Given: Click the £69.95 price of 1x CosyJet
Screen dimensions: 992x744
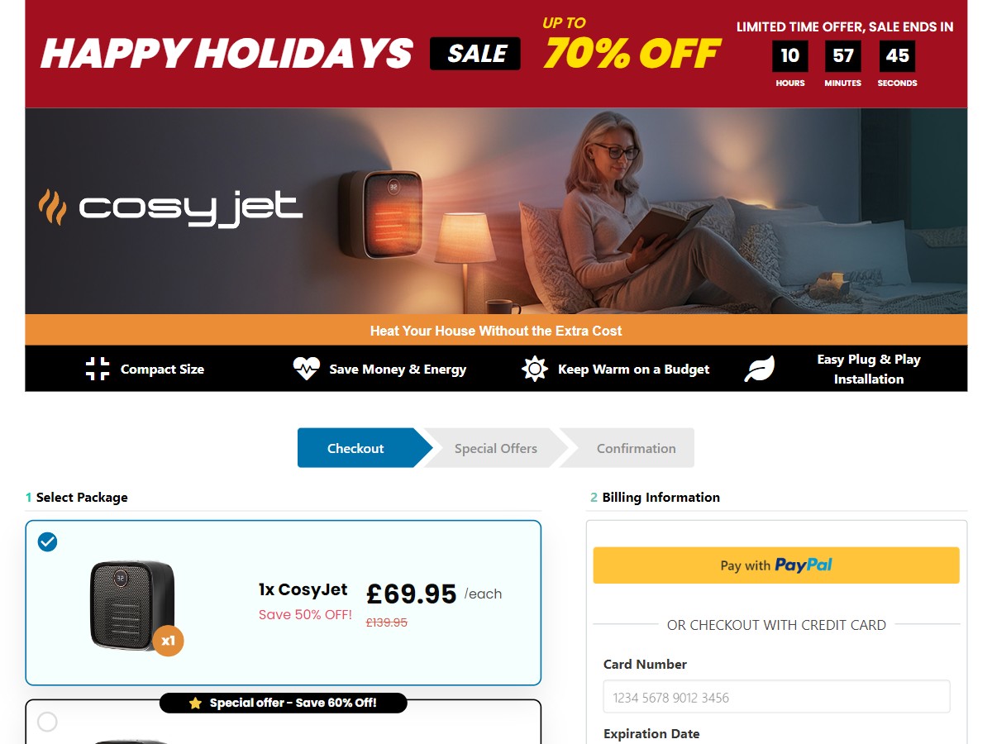Looking at the screenshot, I should click(x=412, y=594).
